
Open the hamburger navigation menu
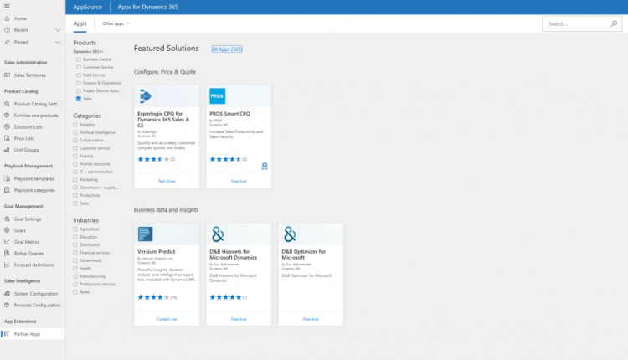click(8, 7)
